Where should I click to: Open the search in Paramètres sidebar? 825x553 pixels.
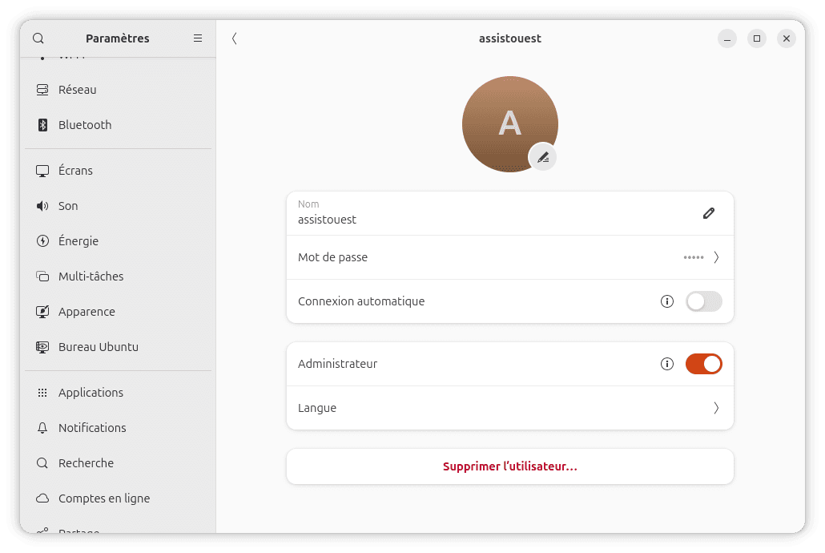tap(38, 38)
